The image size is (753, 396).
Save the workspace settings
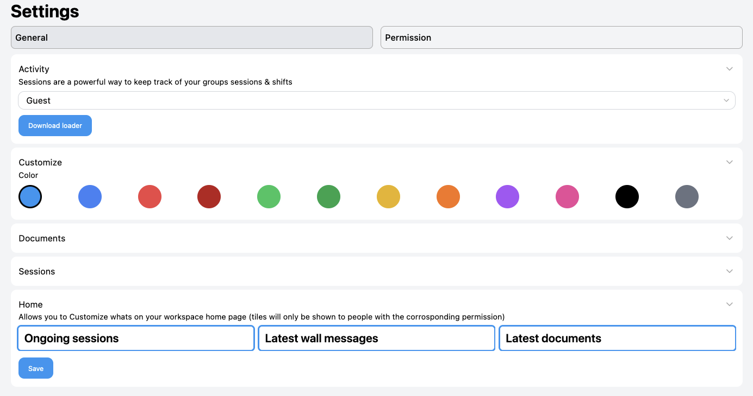tap(35, 368)
